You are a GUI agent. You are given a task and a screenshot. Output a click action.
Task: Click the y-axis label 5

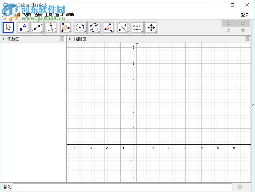pyautogui.click(x=134, y=63)
